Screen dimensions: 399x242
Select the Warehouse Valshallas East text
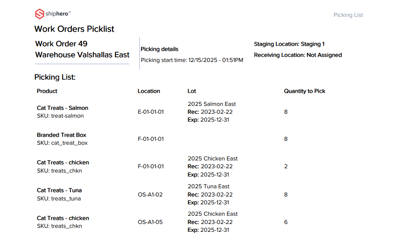[x=82, y=55]
